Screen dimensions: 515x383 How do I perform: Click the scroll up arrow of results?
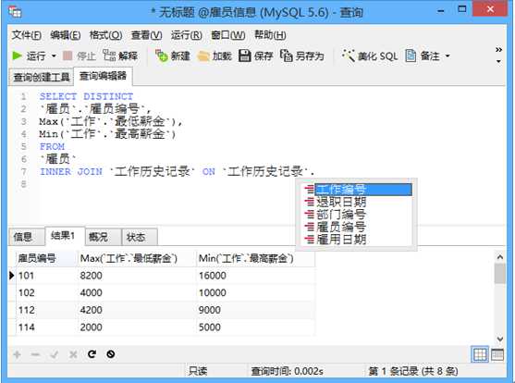[x=500, y=257]
